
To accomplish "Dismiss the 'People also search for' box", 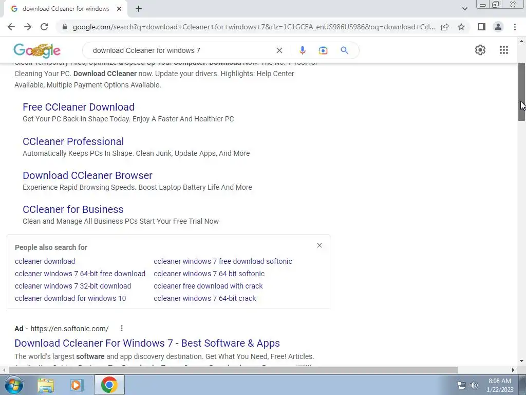I will click(320, 245).
